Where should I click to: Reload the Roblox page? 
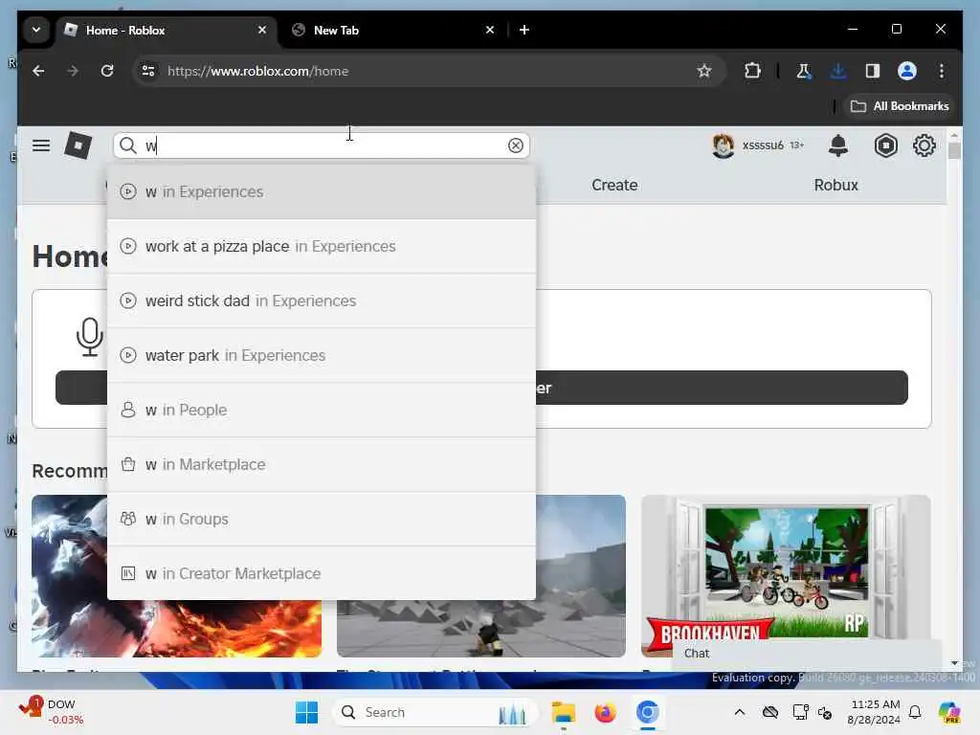point(107,71)
